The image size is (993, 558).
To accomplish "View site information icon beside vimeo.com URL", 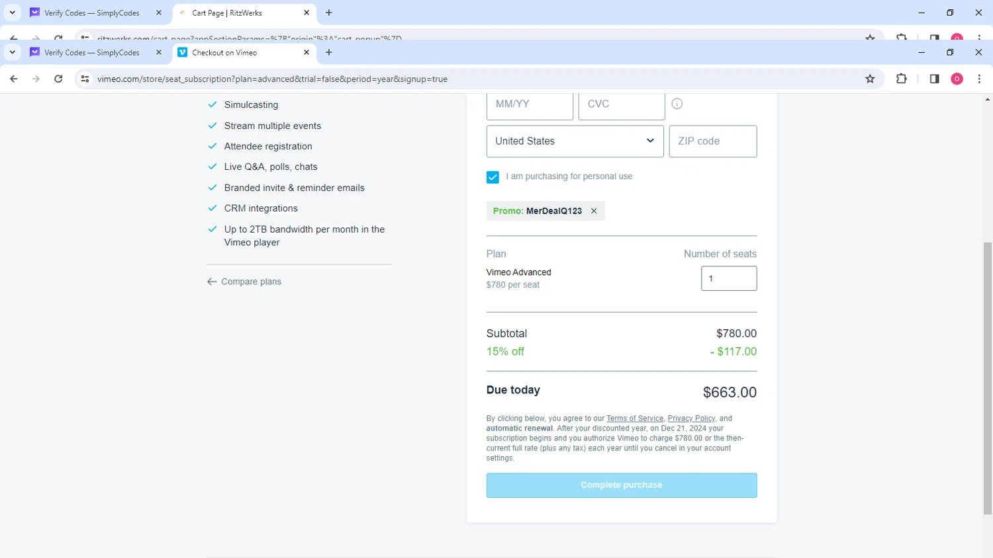I will [x=85, y=79].
